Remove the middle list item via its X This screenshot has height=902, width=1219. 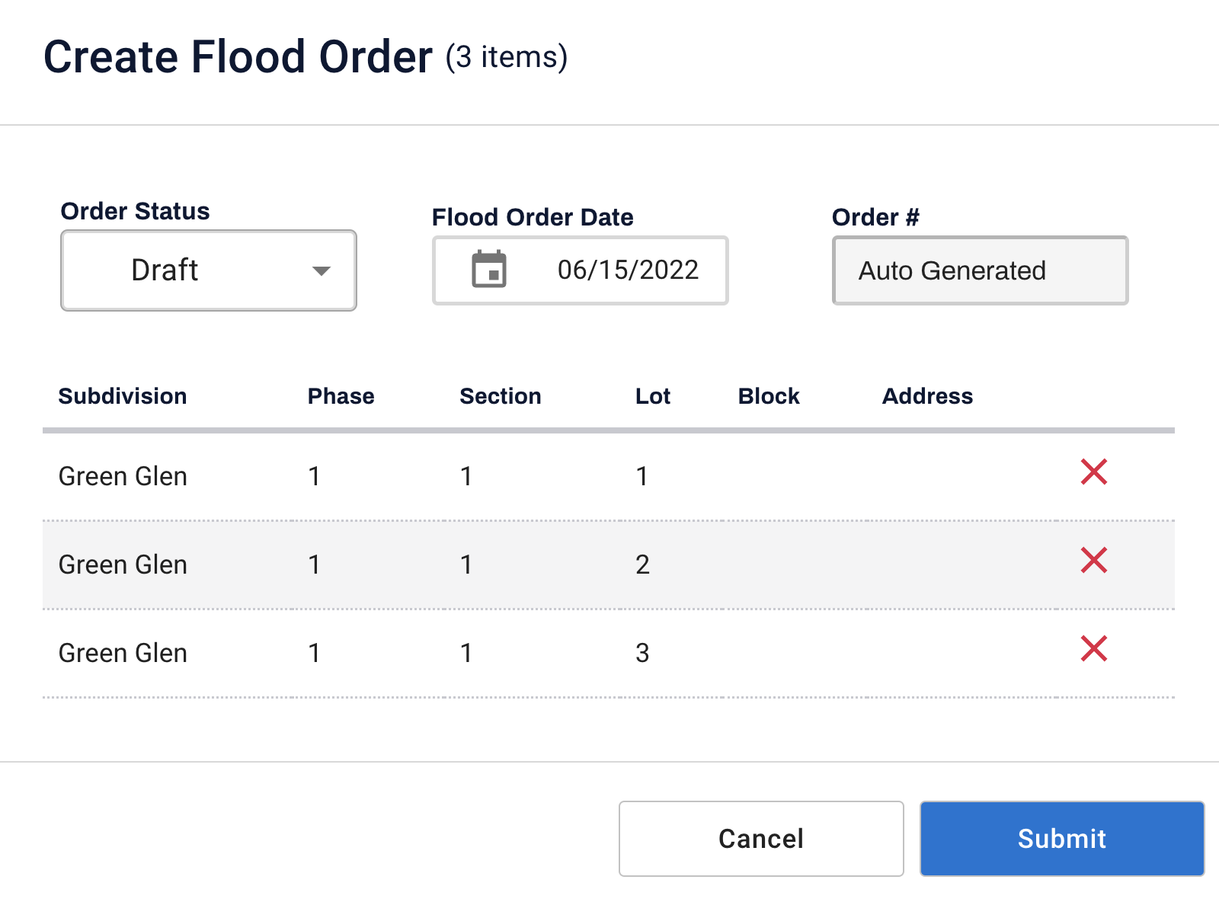1094,561
